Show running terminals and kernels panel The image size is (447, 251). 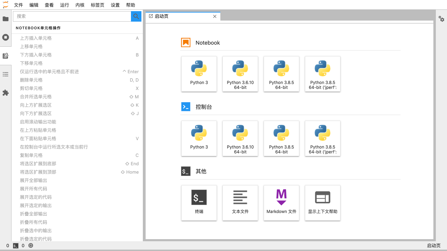tap(6, 37)
